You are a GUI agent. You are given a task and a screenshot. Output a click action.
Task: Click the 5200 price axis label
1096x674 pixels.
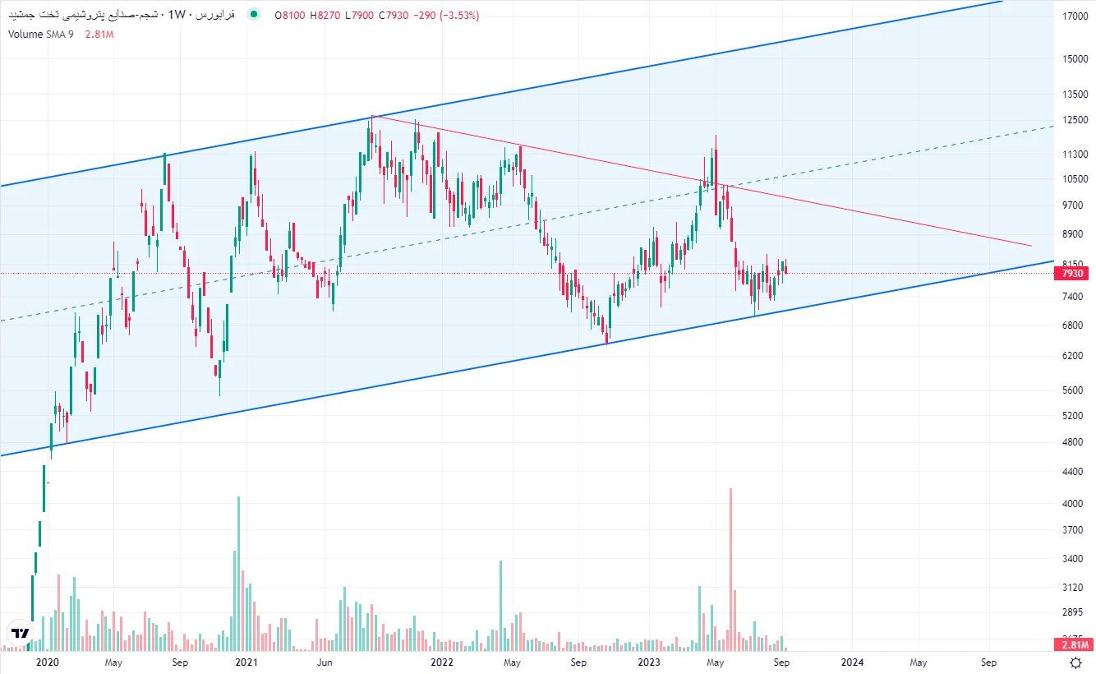tap(1075, 416)
